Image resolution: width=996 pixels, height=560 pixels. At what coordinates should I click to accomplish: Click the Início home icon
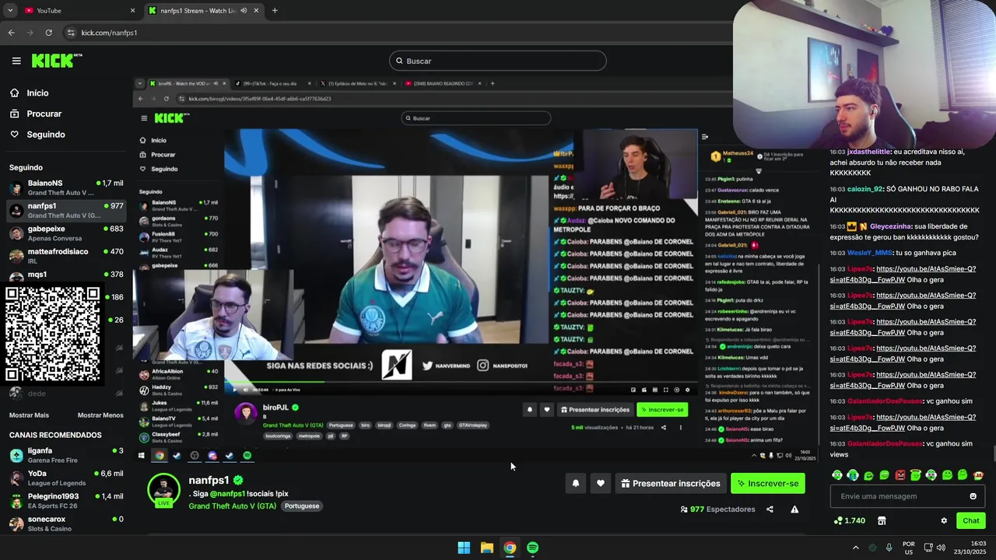pos(14,93)
